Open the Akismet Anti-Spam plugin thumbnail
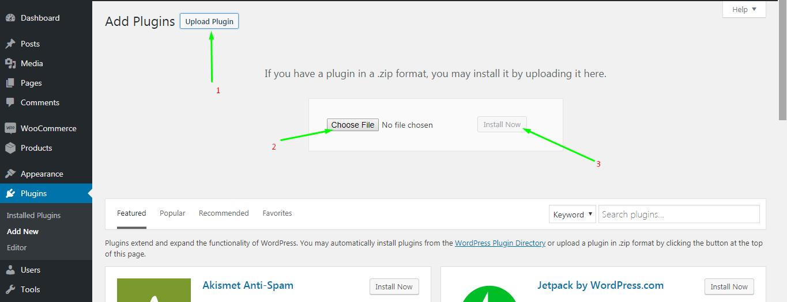The height and width of the screenshot is (302, 787). point(154,290)
